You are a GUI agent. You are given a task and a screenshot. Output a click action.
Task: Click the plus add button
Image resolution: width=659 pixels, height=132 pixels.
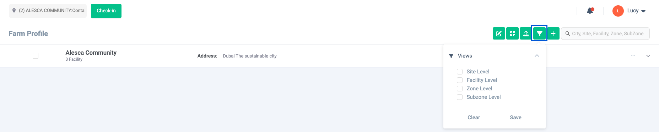[553, 34]
